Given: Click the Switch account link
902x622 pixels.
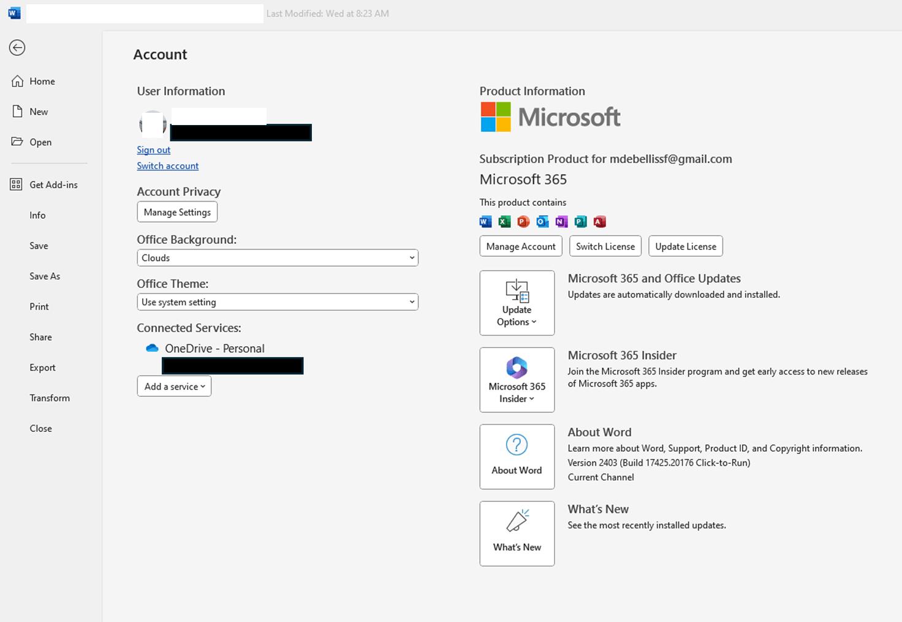Looking at the screenshot, I should click(168, 165).
